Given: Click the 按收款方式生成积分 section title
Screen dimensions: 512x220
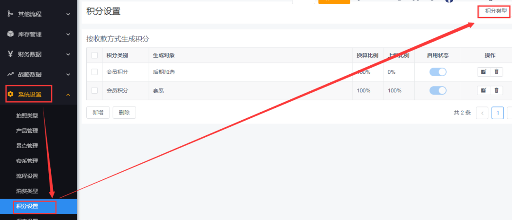Looking at the screenshot, I should 118,39.
